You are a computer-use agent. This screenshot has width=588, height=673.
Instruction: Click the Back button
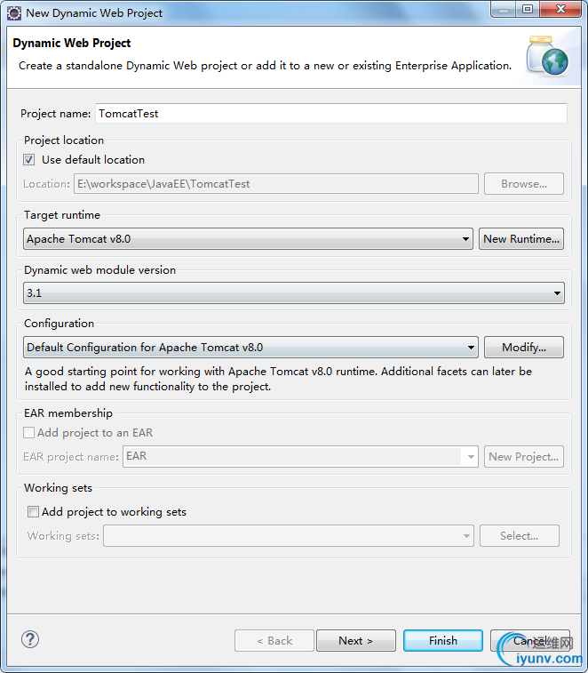tap(274, 640)
